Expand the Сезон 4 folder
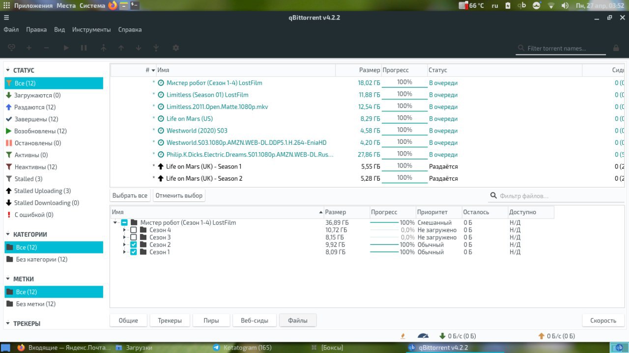Image resolution: width=629 pixels, height=353 pixels. click(x=125, y=230)
